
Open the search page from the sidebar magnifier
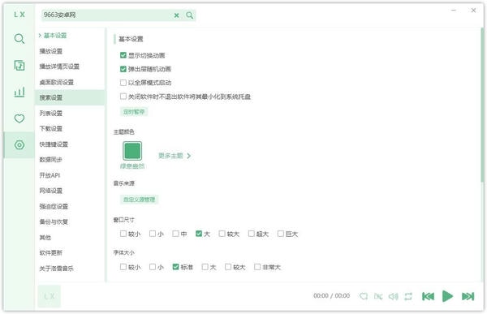tap(19, 39)
